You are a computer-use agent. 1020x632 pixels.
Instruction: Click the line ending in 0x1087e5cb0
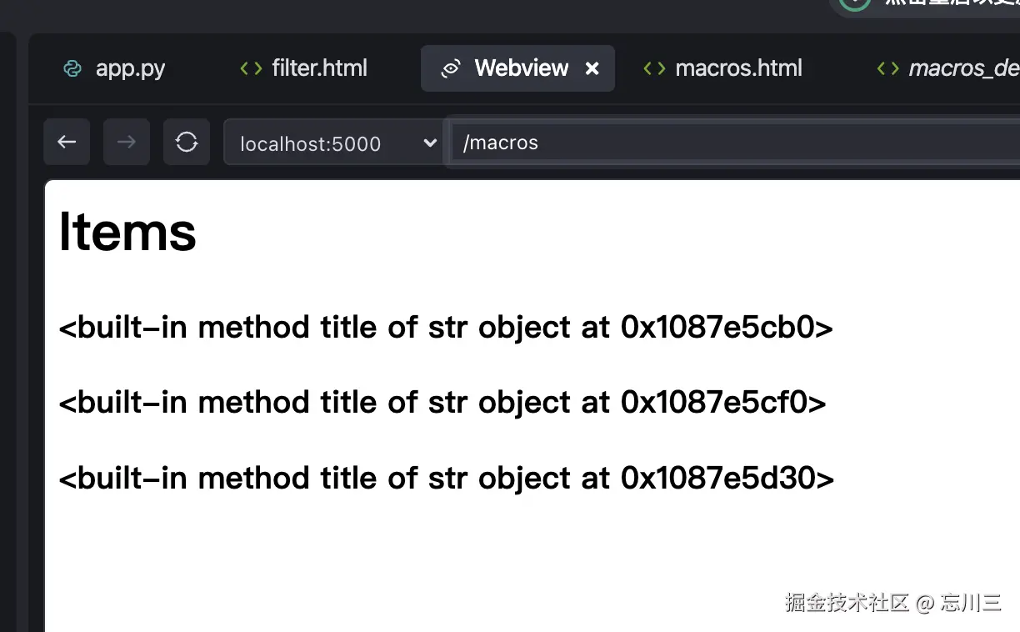click(446, 328)
